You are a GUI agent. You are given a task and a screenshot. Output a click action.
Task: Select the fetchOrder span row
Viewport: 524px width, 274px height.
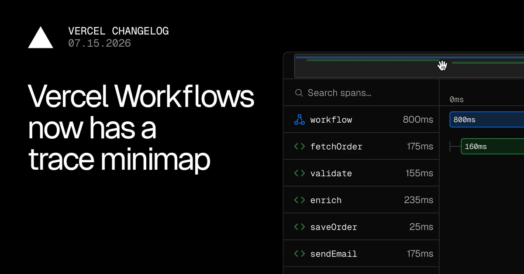(x=361, y=147)
